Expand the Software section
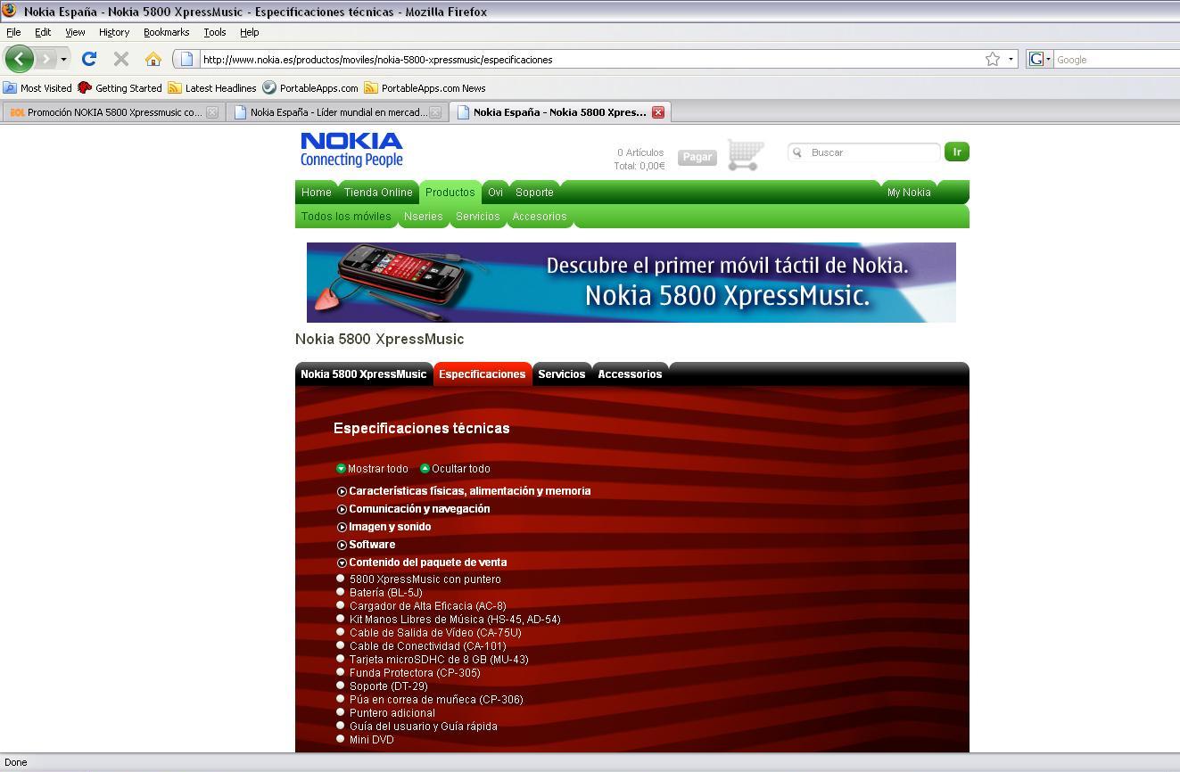1180x772 pixels. tap(367, 545)
